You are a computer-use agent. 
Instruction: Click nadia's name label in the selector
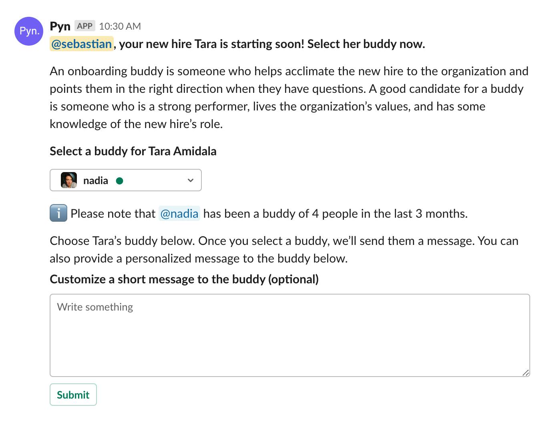(x=95, y=180)
